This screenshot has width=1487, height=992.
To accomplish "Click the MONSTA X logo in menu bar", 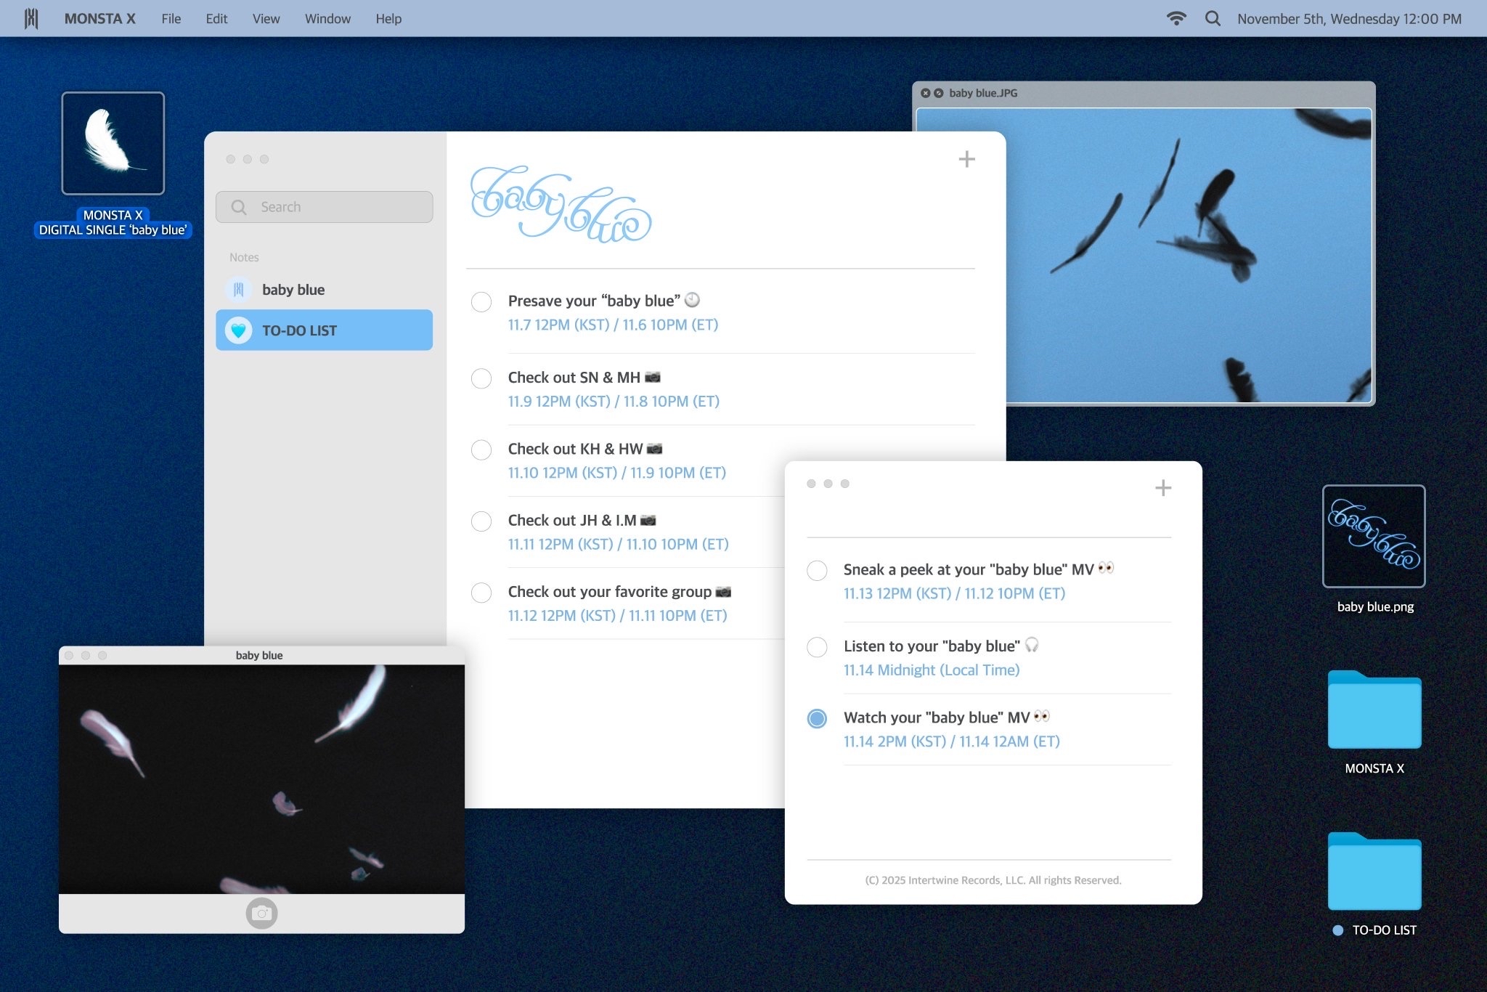I will click(31, 19).
